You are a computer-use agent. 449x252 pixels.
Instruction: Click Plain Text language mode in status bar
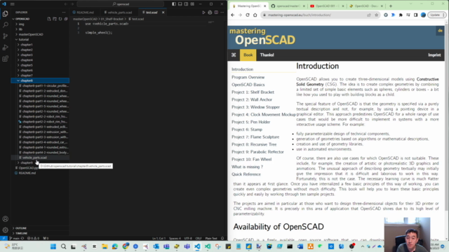[211, 238]
